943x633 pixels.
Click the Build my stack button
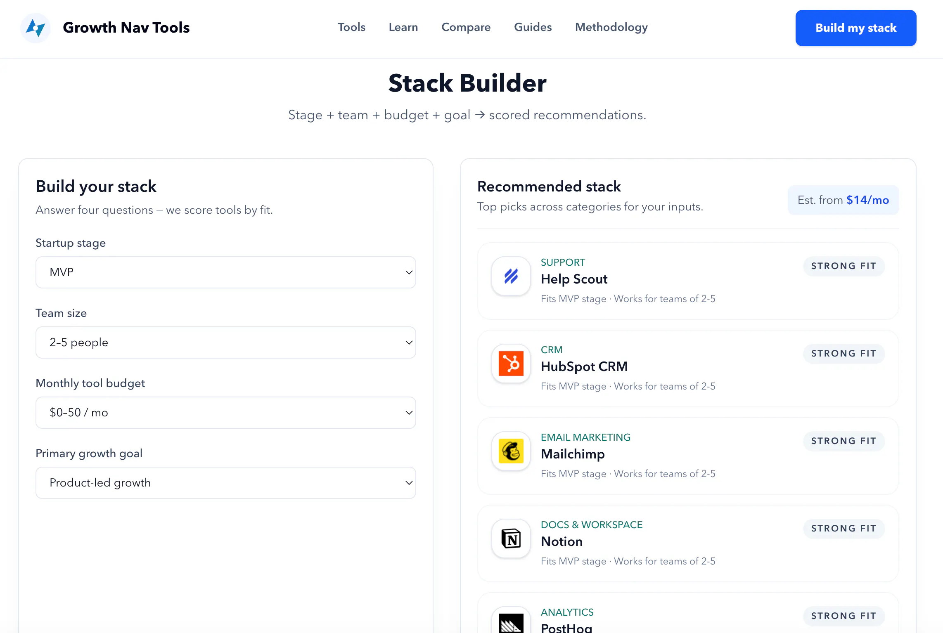tap(856, 28)
